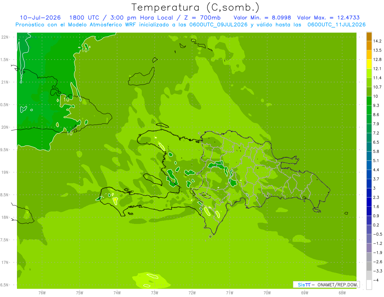Screen dimensions: 384x297
Task: Click the "10.7" colorbar value
Action: tap(377, 87)
